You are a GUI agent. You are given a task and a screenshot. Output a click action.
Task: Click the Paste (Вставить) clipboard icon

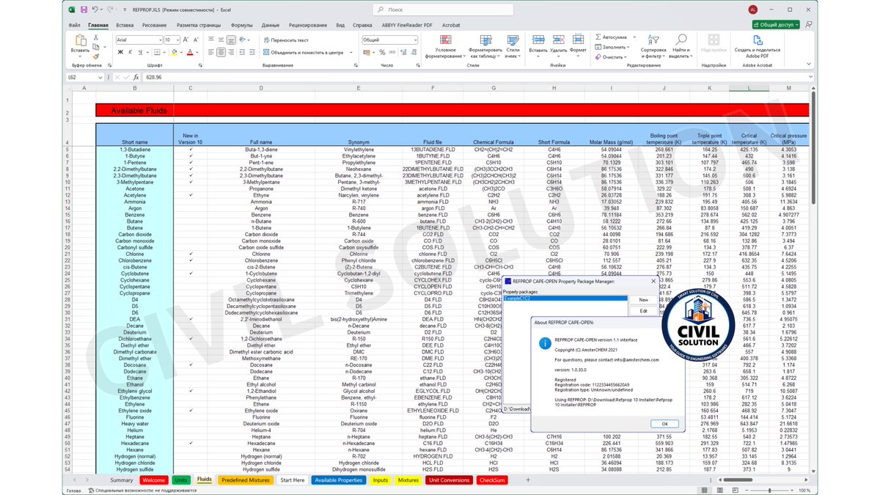point(80,40)
